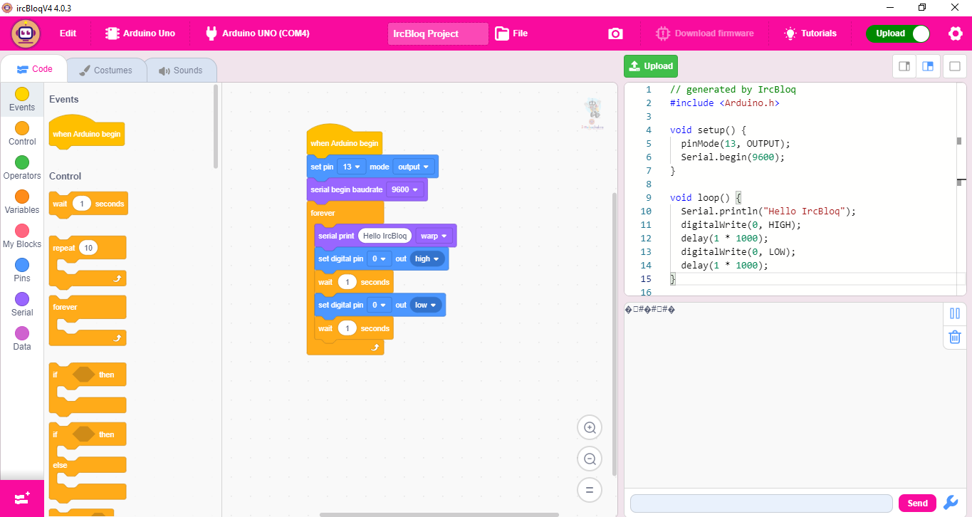
Task: Switch to the Code tab
Action: click(34, 70)
